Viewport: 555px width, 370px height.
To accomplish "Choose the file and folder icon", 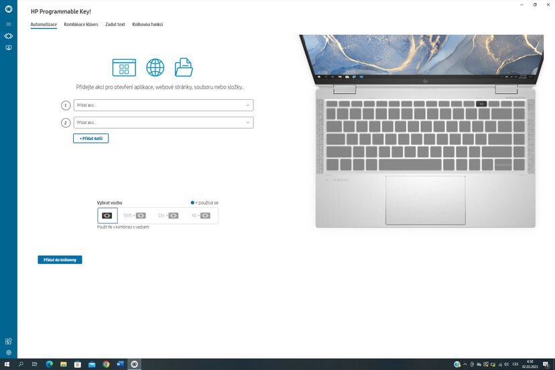I will 184,67.
